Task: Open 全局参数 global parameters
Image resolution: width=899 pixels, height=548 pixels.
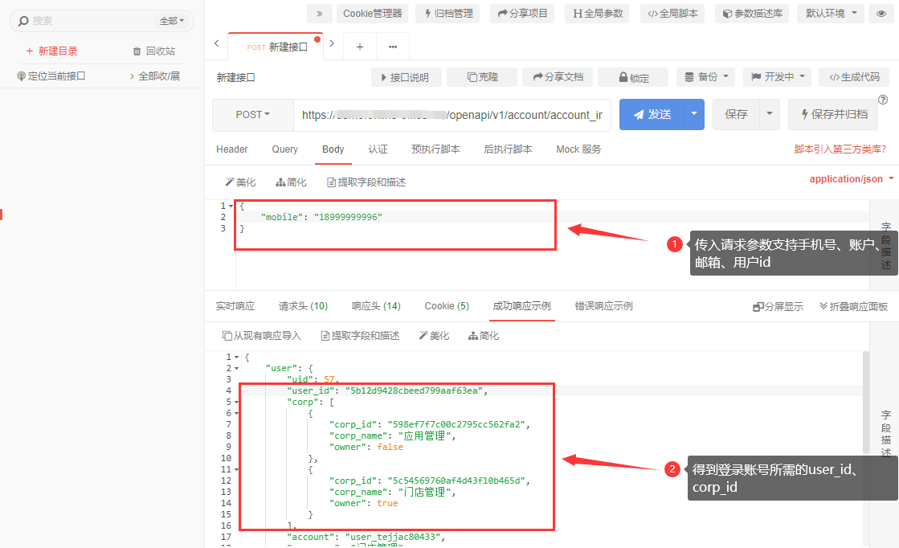Action: [x=598, y=13]
